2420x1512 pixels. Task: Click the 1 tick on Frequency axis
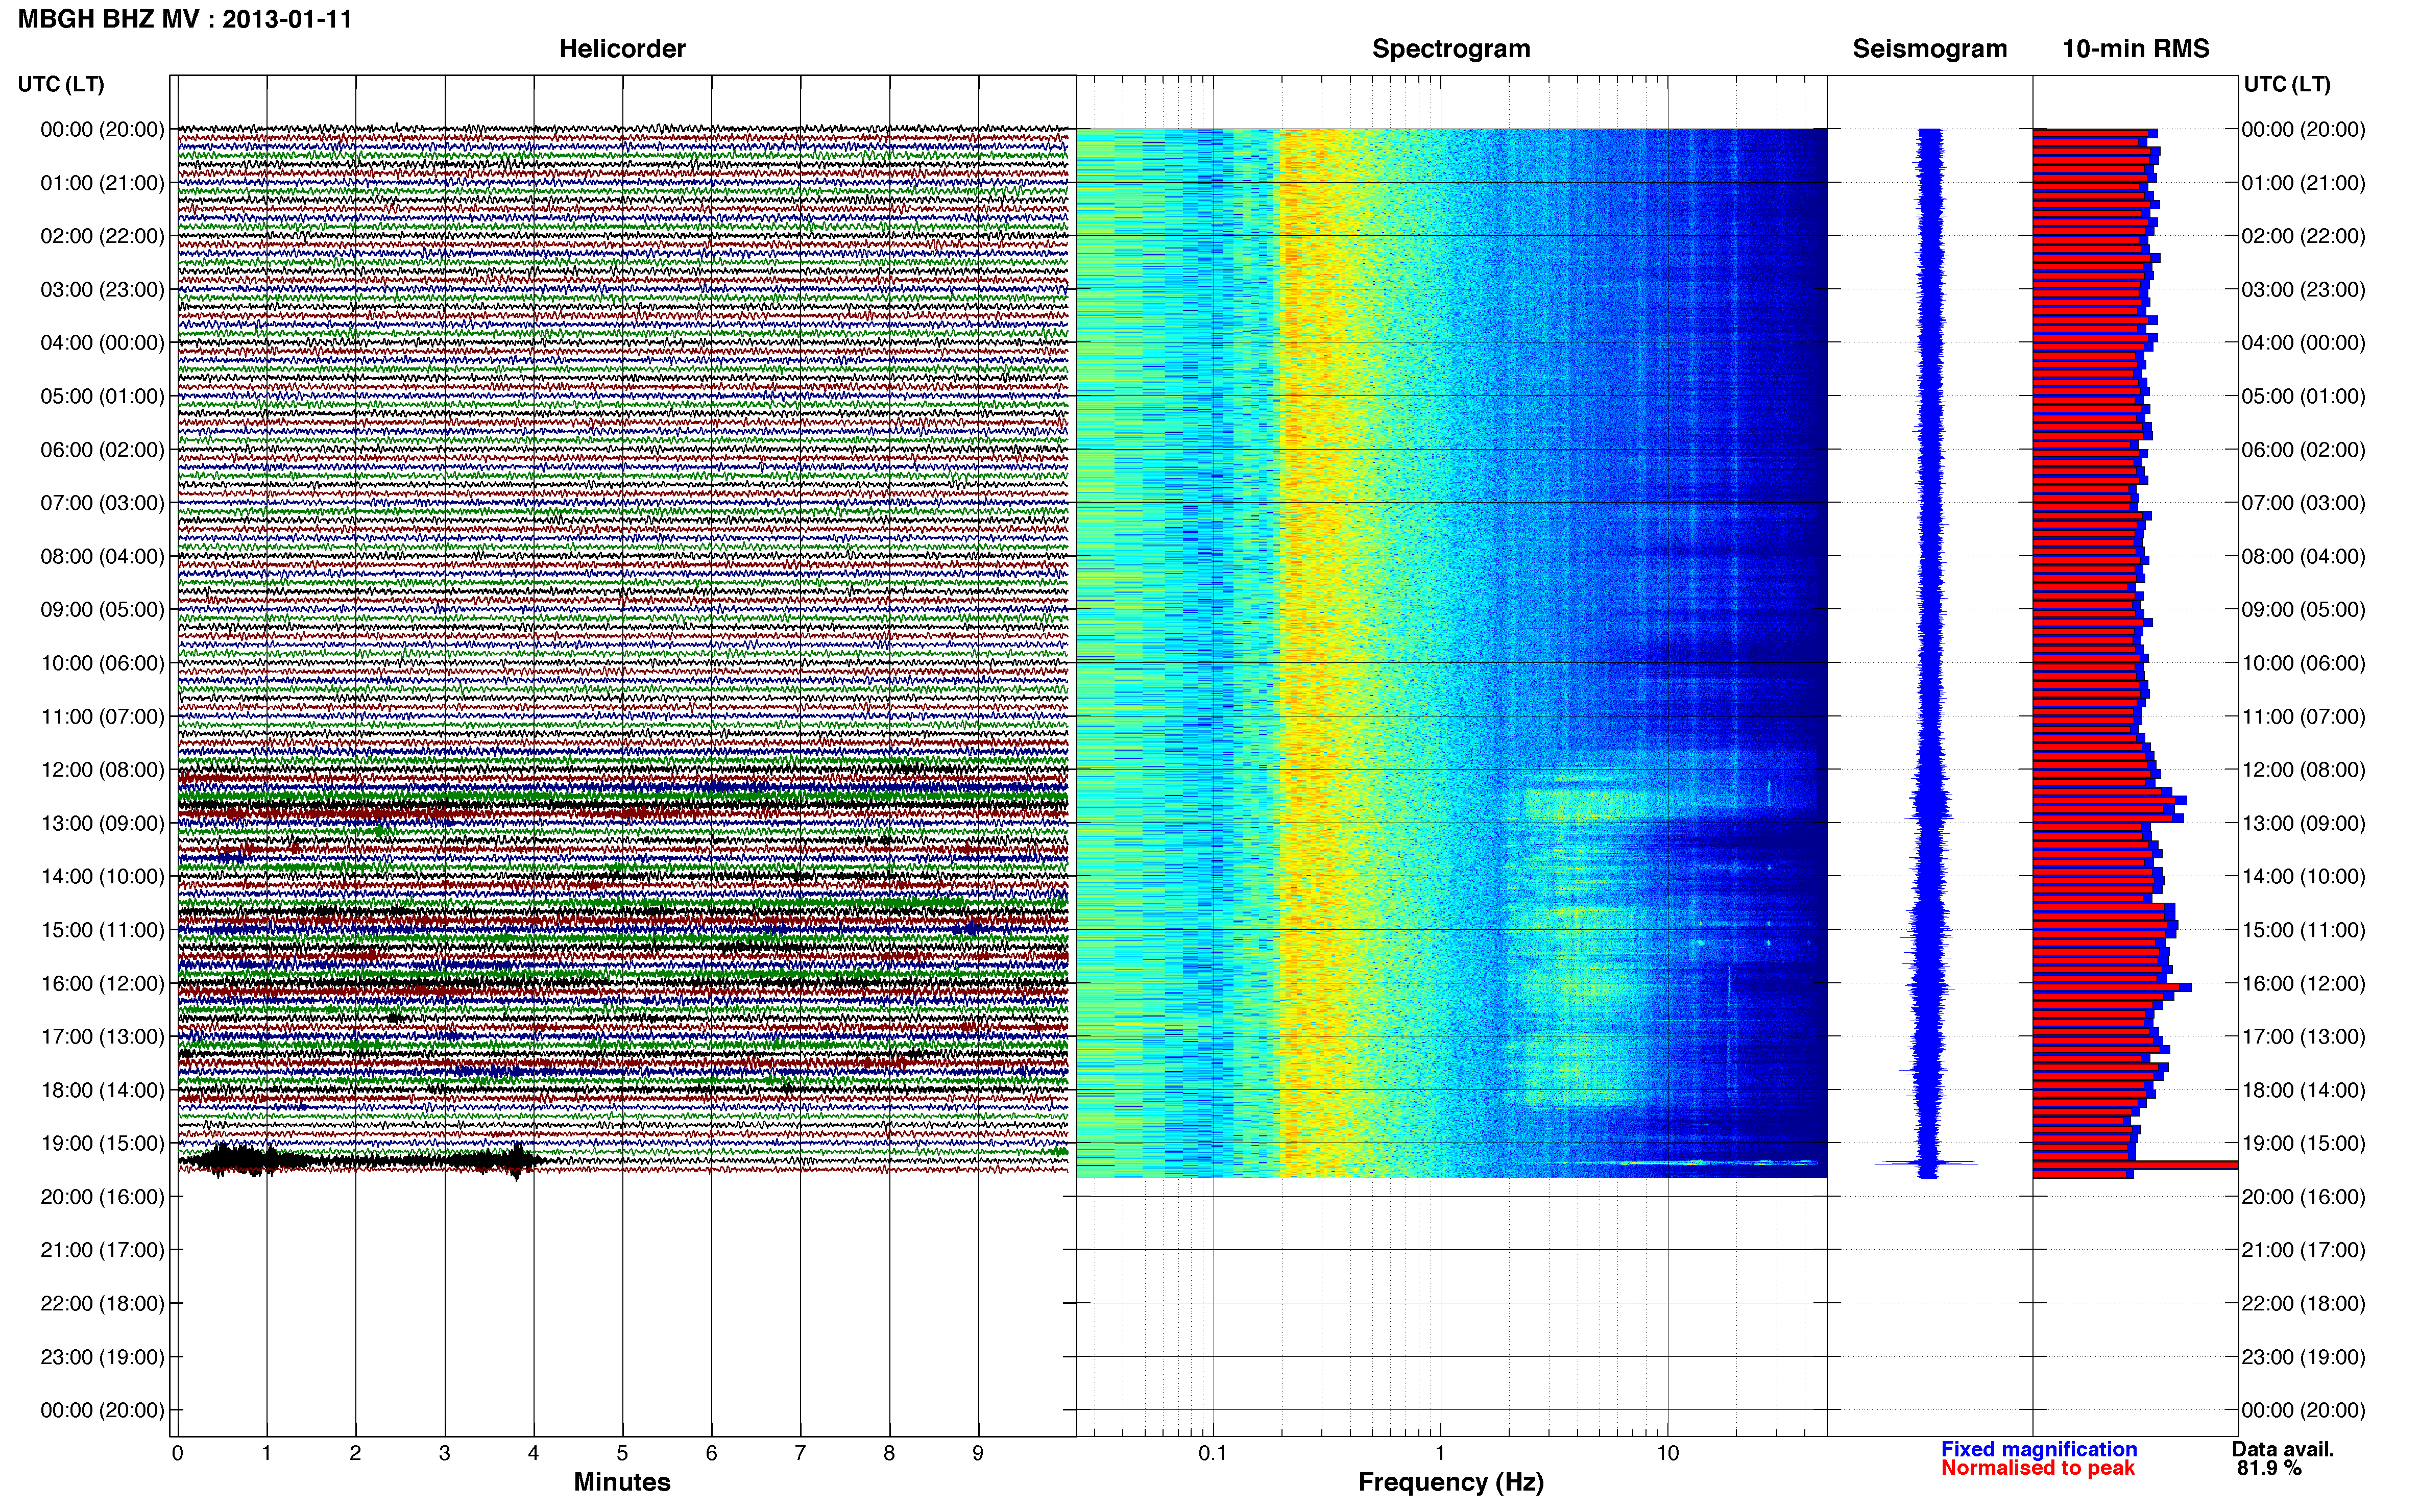[1440, 1453]
